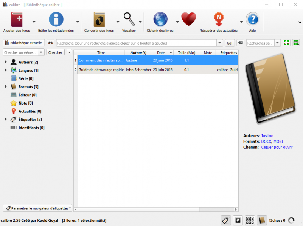The height and width of the screenshot is (226, 303).
Task: Expand Visualiser dropdown arrow
Action: click(140, 22)
